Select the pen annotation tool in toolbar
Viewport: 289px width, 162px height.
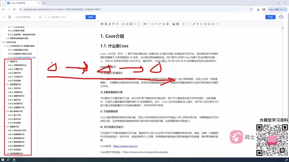[194, 24]
